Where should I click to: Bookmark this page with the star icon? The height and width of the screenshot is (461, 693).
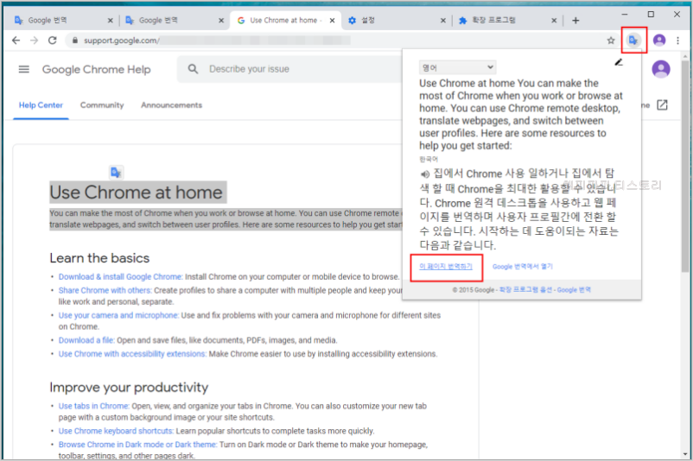coord(611,41)
